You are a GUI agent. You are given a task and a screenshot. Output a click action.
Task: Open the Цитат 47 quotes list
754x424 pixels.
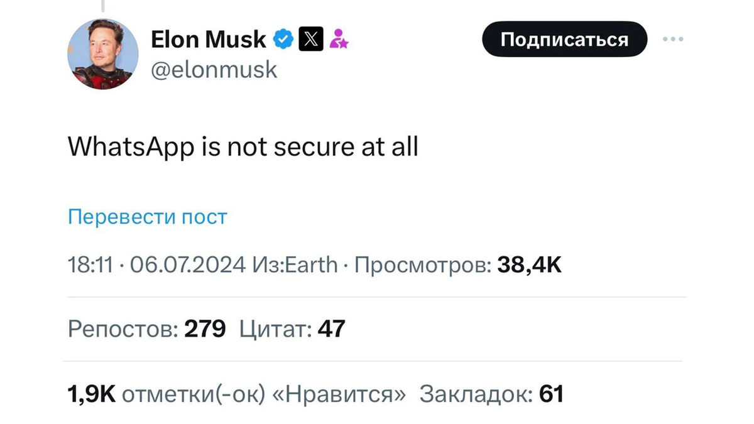point(292,329)
